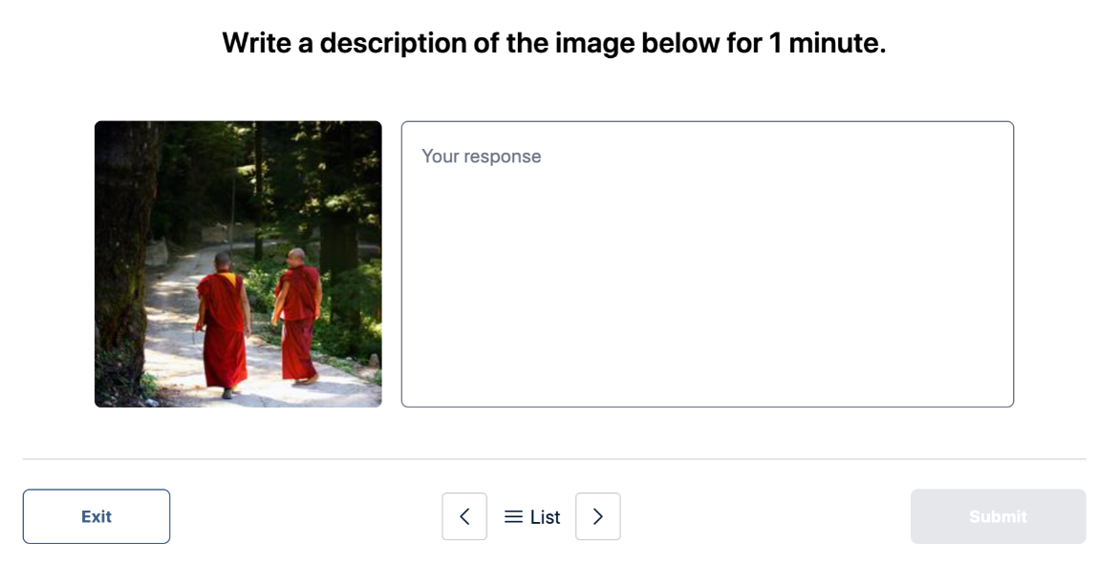The height and width of the screenshot is (564, 1120).
Task: Click the monks photo thumbnail
Action: pos(238,263)
